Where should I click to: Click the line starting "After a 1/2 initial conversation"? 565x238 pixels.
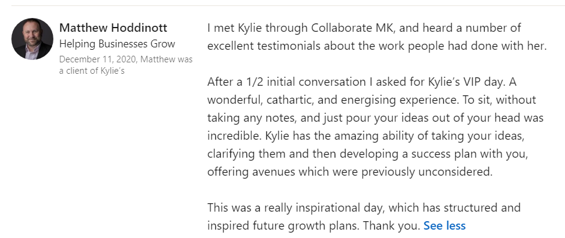click(362, 82)
